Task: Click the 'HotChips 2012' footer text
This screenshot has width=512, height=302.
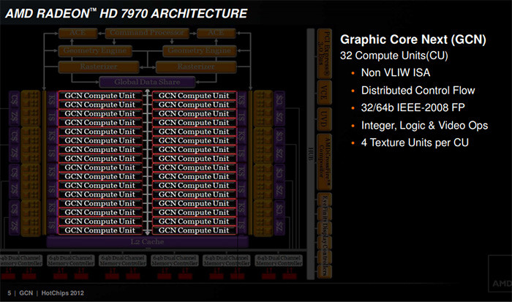Action: tap(62, 293)
